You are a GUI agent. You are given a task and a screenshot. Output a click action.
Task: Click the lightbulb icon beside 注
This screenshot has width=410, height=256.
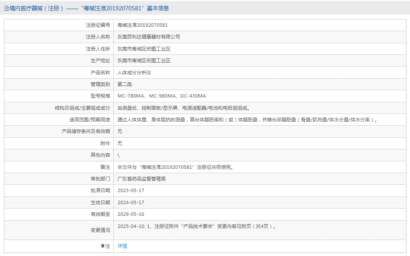pos(103,246)
